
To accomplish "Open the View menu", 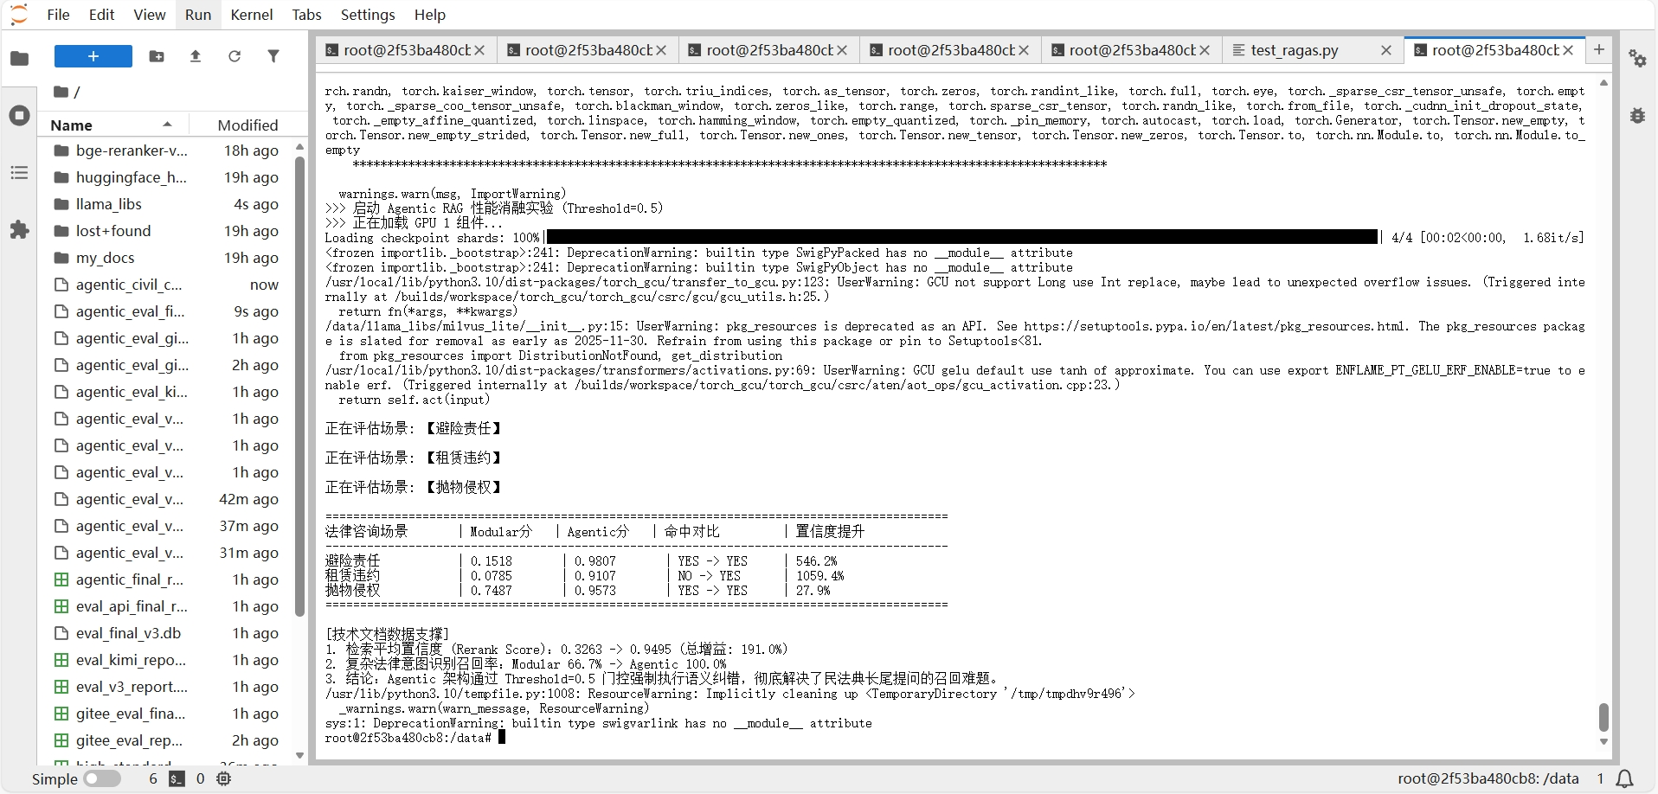I will coord(150,15).
